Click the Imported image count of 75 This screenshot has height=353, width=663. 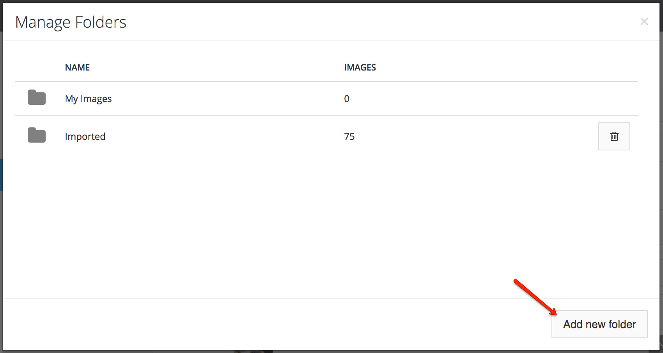(x=349, y=137)
